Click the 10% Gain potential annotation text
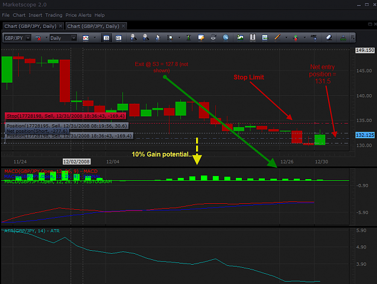 click(162, 154)
